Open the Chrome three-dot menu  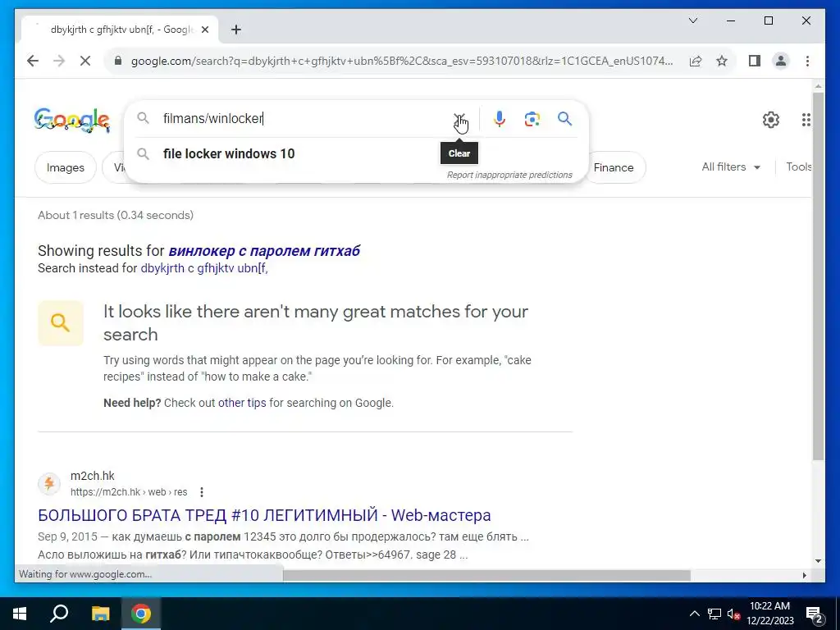807,61
